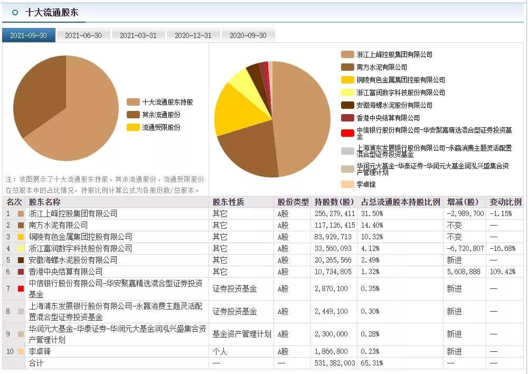Click 浙江上峰控股集团有限公司 legend swatch in right chart
The width and height of the screenshot is (528, 374).
click(x=347, y=54)
